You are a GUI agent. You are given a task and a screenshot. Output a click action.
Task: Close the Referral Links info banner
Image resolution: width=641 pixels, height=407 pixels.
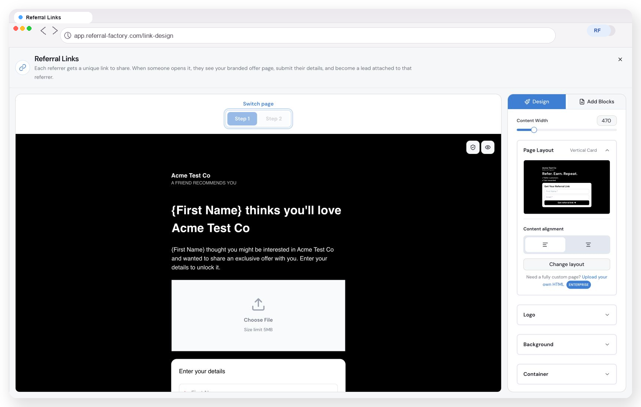tap(620, 59)
